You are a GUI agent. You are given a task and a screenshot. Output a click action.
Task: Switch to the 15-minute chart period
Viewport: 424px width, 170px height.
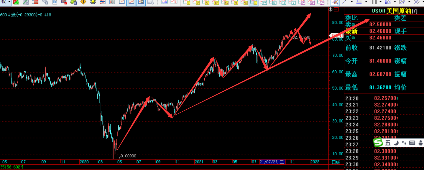click(x=206, y=2)
